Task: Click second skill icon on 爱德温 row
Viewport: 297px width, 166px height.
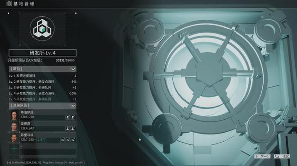Action: [73, 129]
